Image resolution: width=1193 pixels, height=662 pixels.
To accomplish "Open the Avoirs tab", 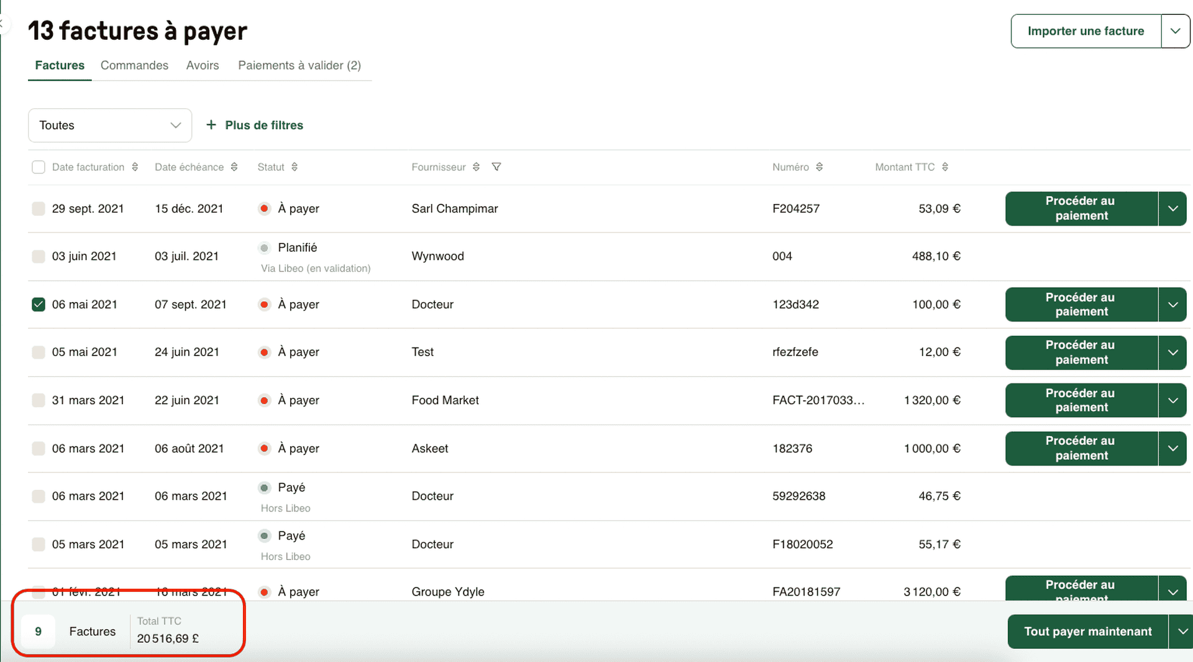I will pos(203,65).
